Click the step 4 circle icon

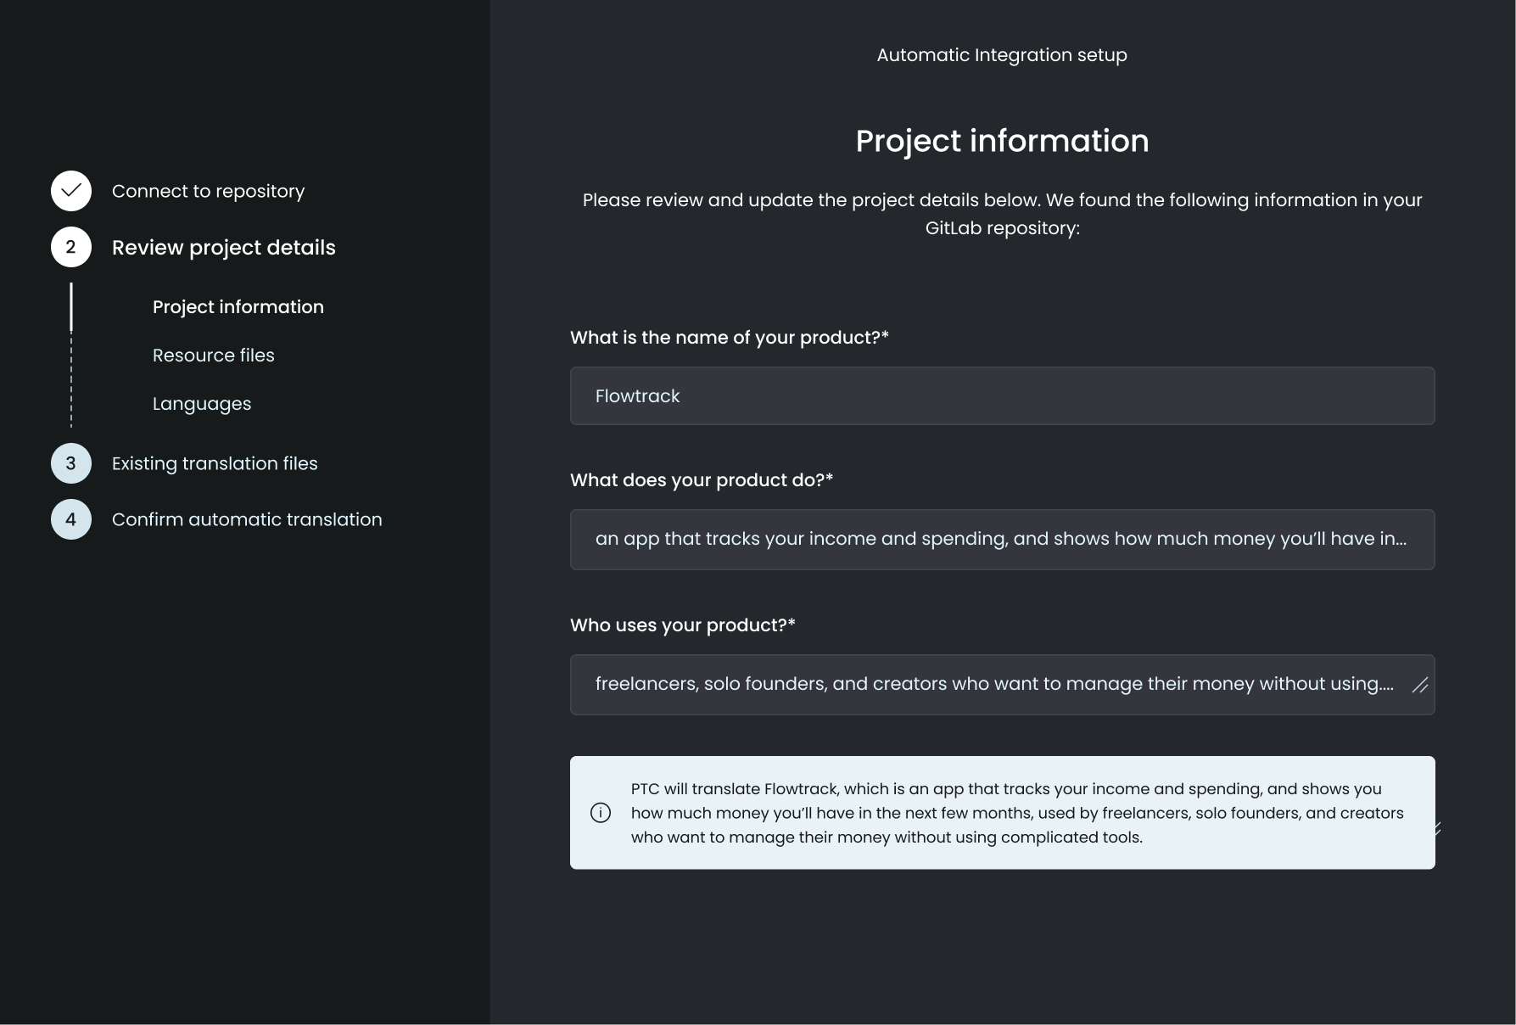point(71,519)
